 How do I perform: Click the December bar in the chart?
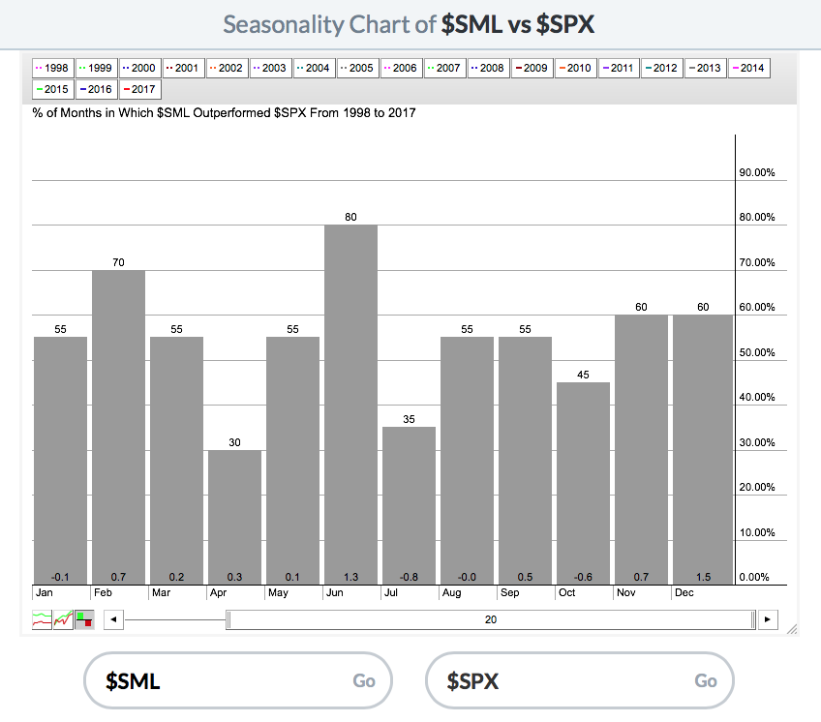coord(703,450)
